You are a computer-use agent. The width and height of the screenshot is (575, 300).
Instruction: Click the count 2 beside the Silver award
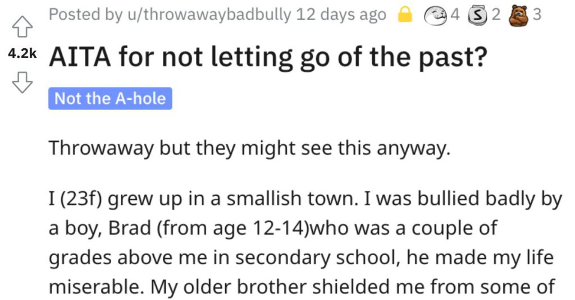(495, 15)
